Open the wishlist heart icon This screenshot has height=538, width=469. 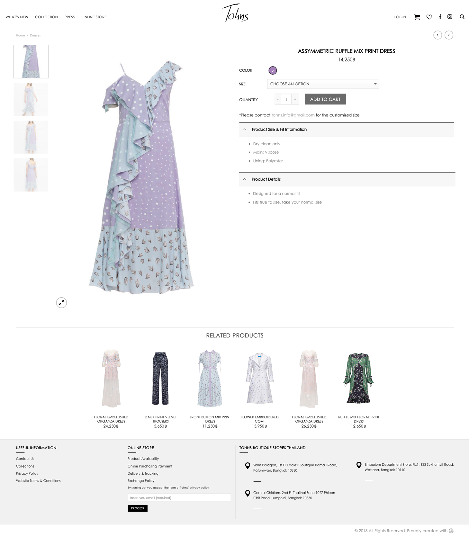click(429, 17)
